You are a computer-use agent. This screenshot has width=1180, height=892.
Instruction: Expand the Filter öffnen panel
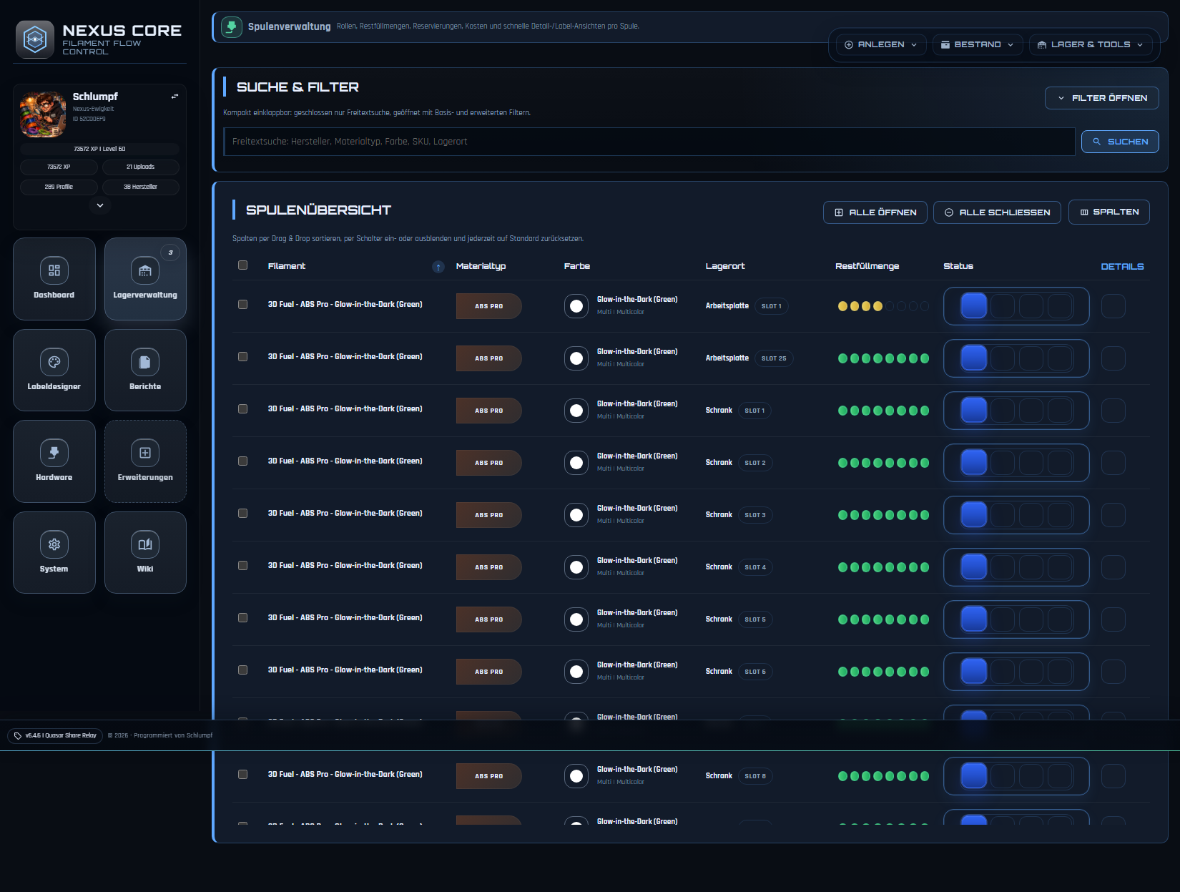pyautogui.click(x=1101, y=98)
